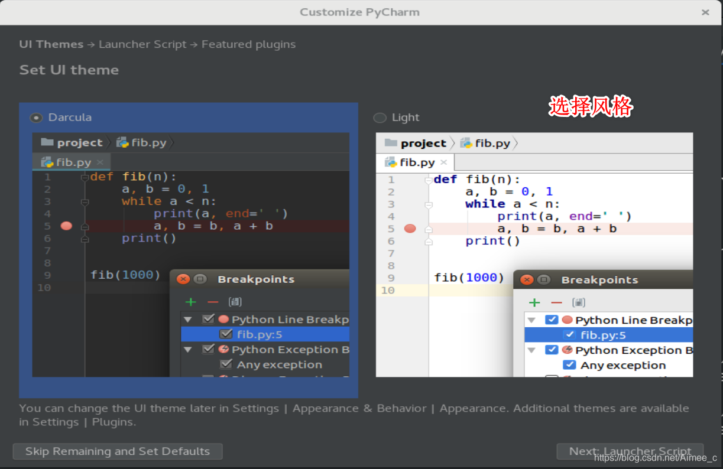Collapse Python Exception Breakpoint node in Darcula preview
The image size is (723, 469).
click(188, 349)
